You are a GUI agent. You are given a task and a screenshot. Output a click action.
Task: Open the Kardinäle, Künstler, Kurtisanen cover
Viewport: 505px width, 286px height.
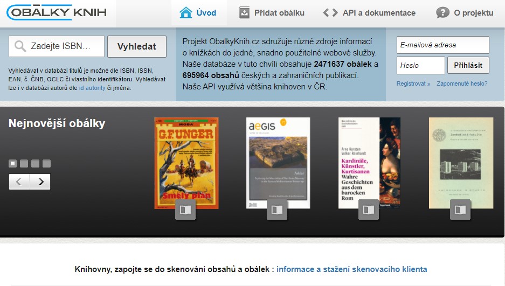(x=369, y=163)
